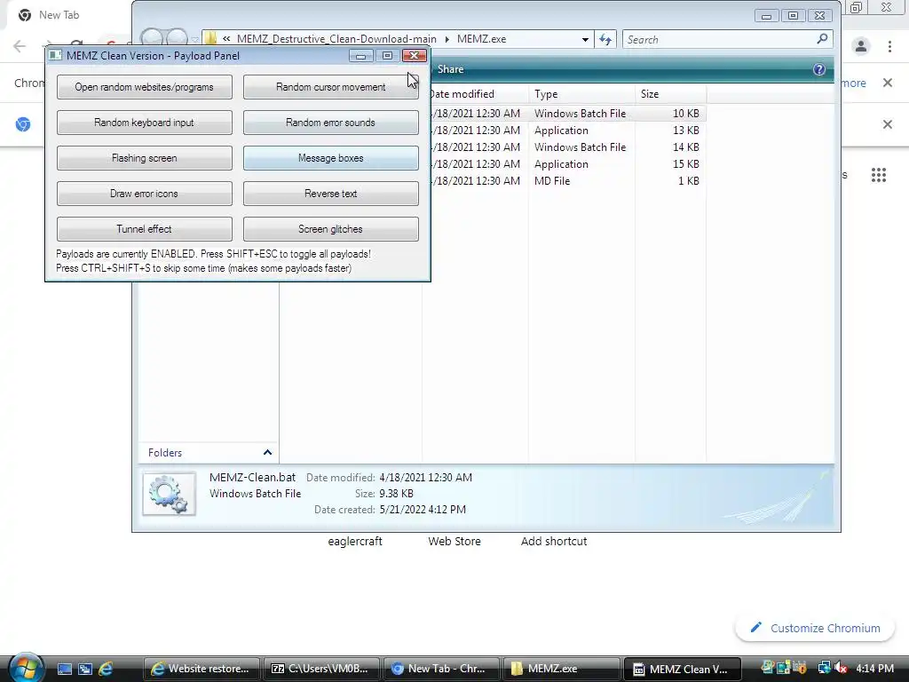Viewport: 909px width, 682px height.
Task: Toggle Random keyboard input payload
Action: click(x=145, y=123)
